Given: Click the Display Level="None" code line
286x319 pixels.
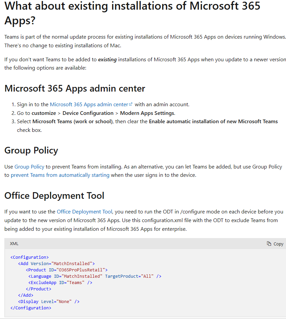Looking at the screenshot, I should (x=49, y=301).
